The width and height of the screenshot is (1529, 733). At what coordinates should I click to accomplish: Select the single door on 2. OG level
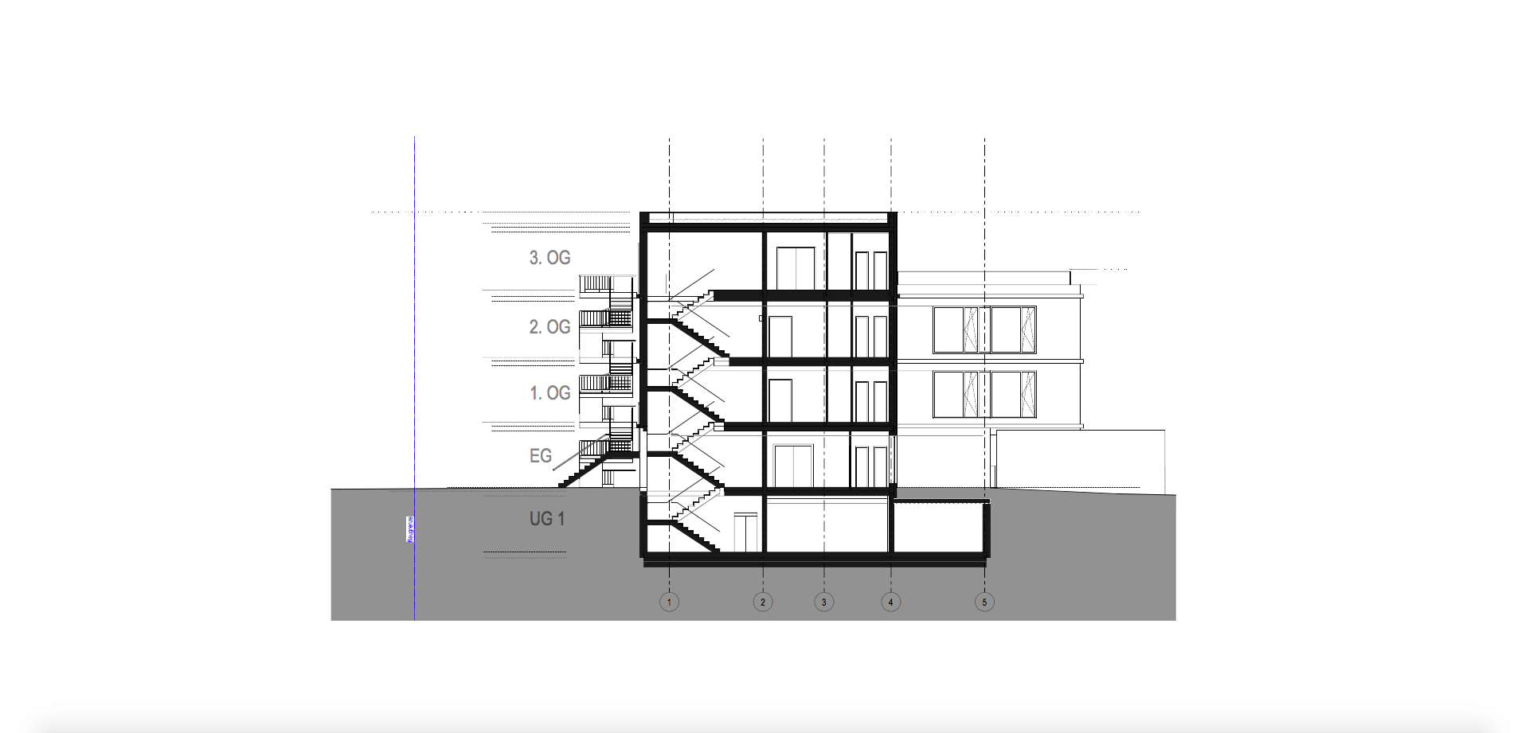coord(780,337)
